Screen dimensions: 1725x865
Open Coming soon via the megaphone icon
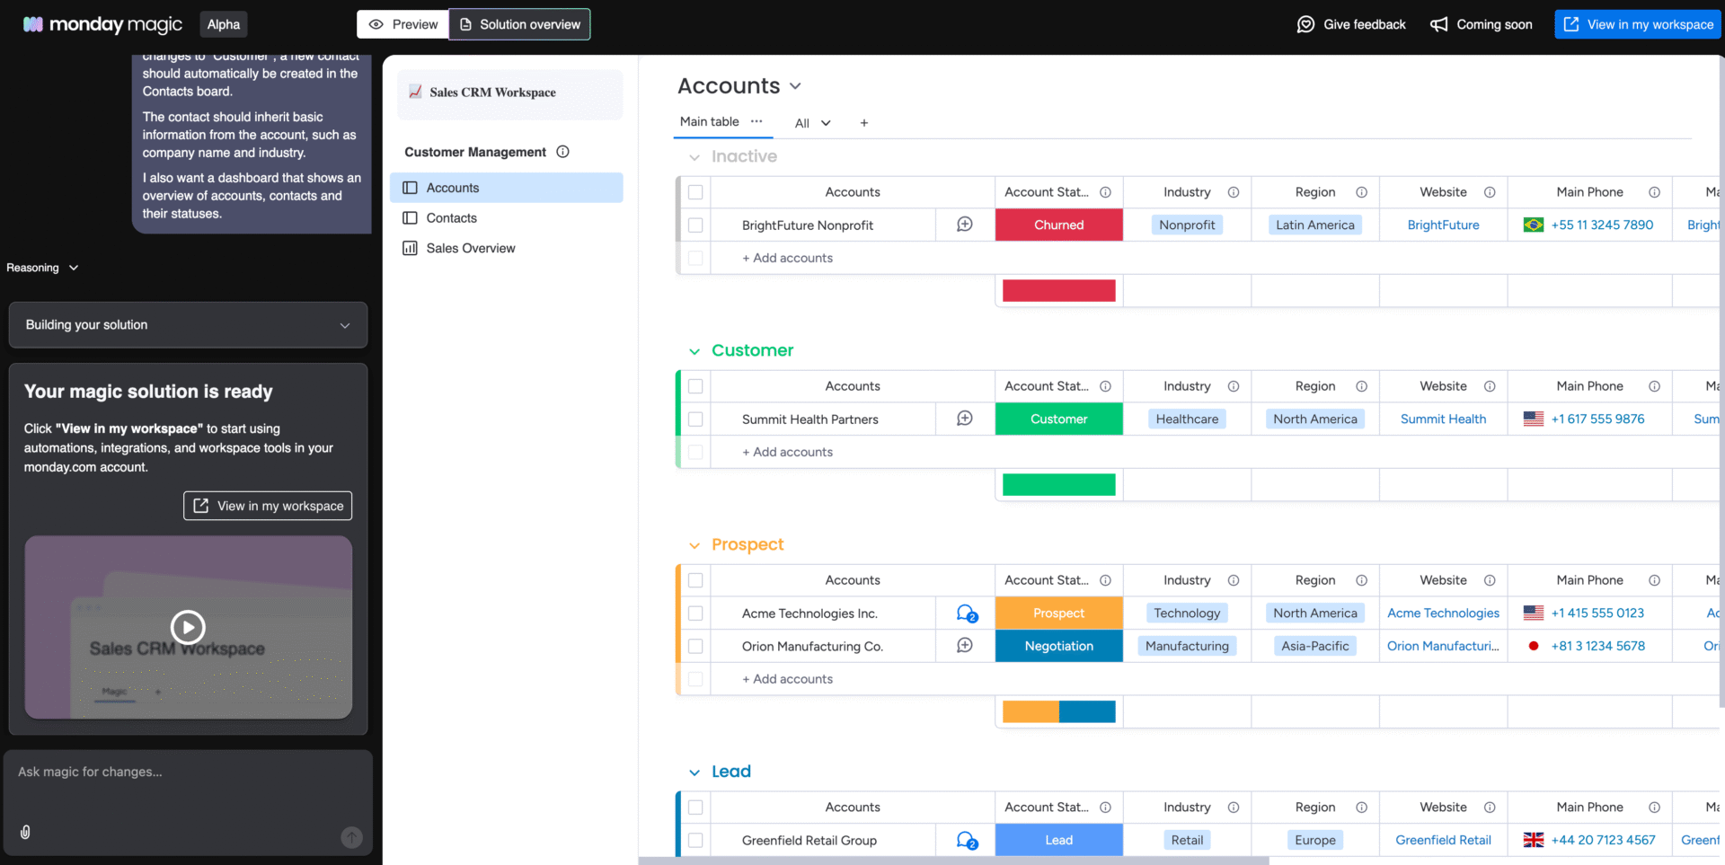click(1438, 24)
